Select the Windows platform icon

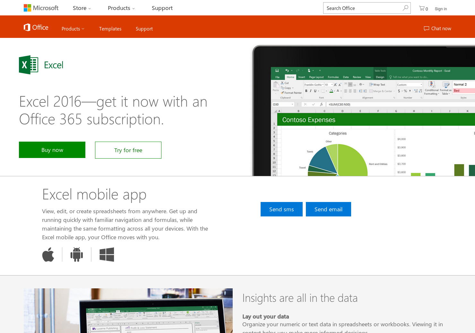pyautogui.click(x=107, y=254)
